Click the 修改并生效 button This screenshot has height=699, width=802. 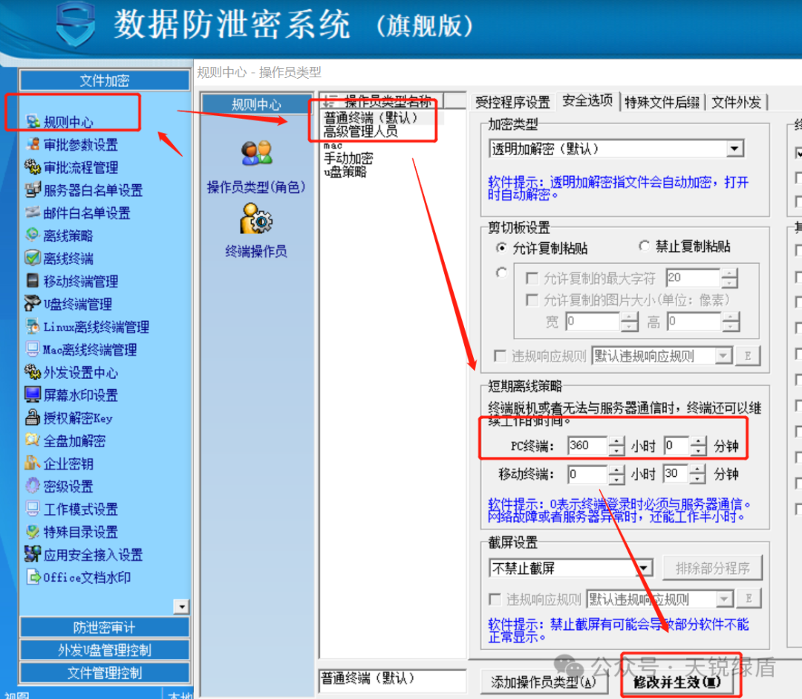coord(677,682)
